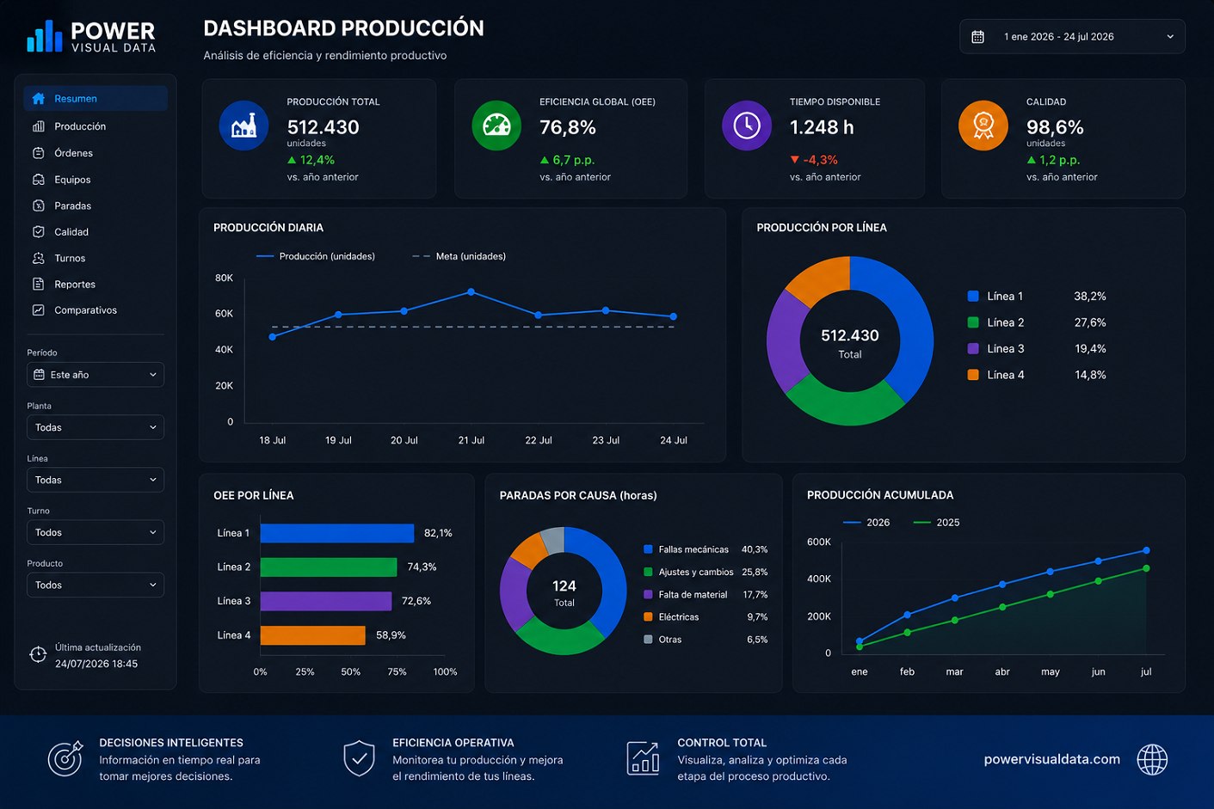The image size is (1214, 809).
Task: Click the green gauge icon on OEE card
Action: pos(496,126)
